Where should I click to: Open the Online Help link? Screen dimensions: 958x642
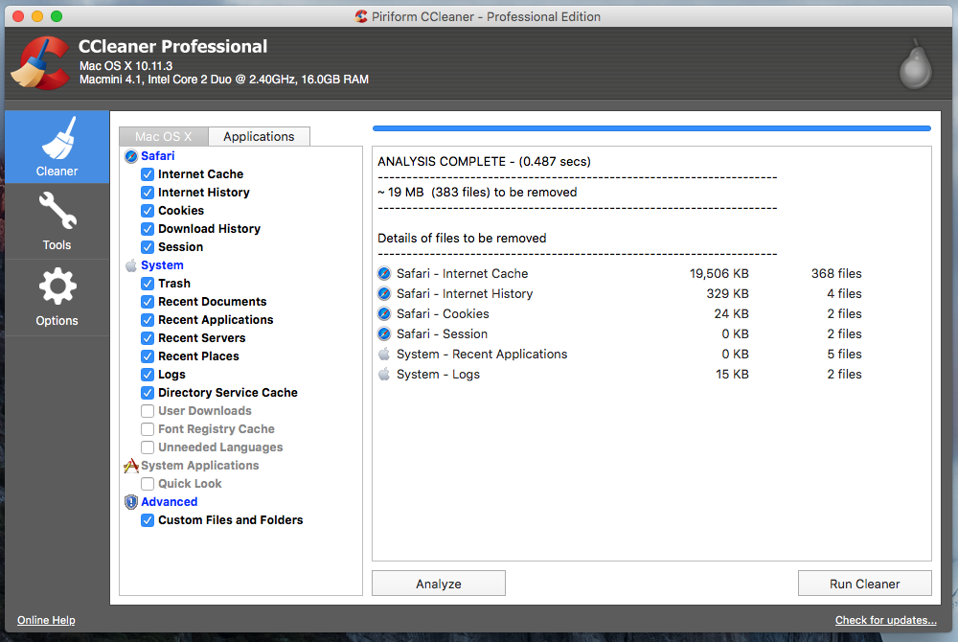tap(46, 620)
